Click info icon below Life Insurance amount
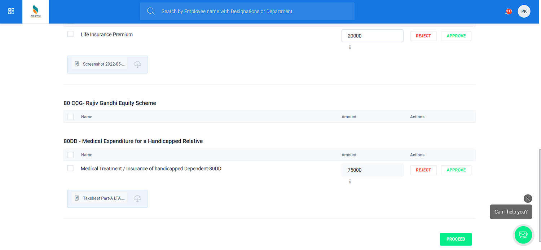The image size is (541, 250). 350,47
